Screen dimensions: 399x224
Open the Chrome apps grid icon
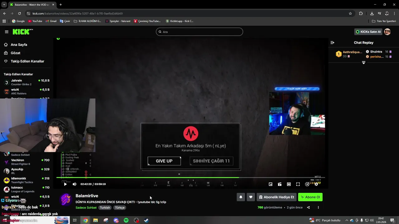click(4, 21)
